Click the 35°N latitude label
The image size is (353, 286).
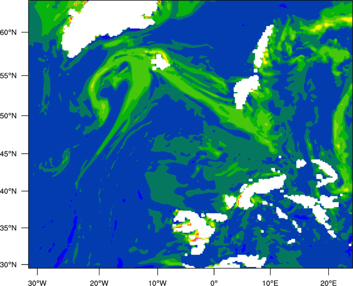pyautogui.click(x=8, y=228)
